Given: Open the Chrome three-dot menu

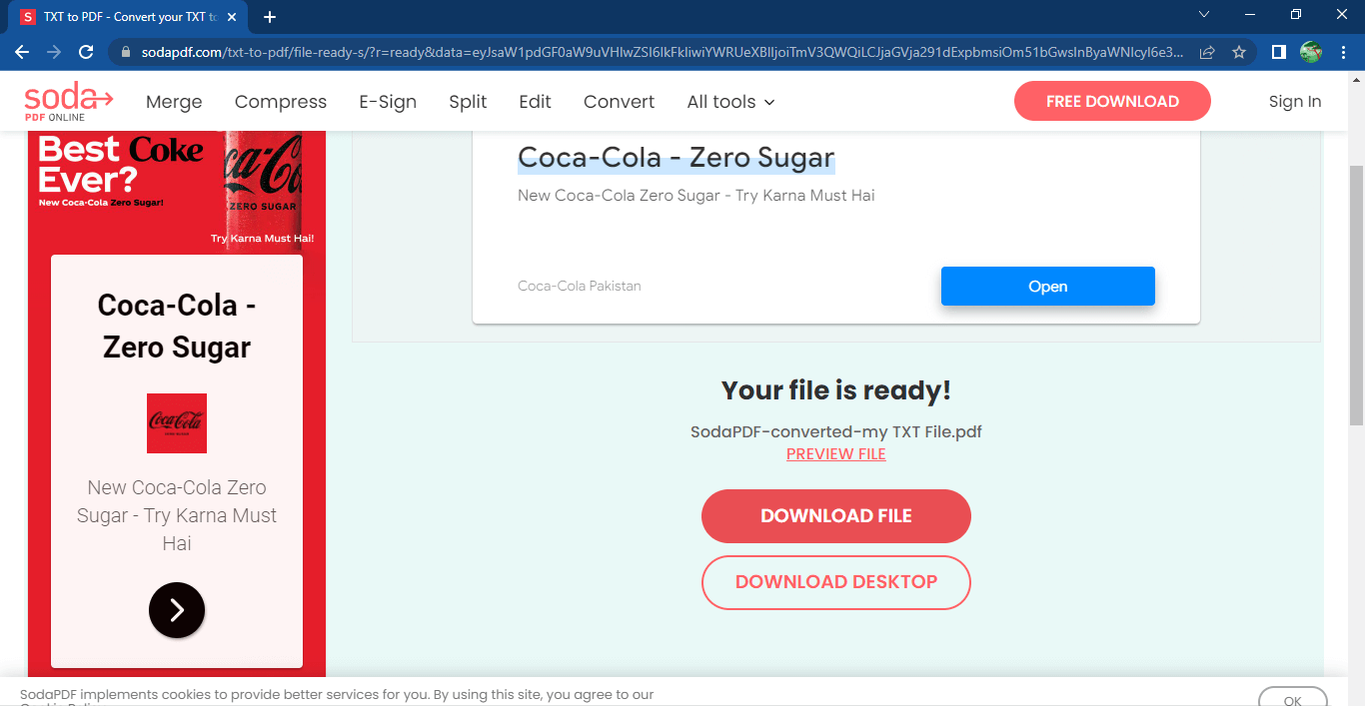Looking at the screenshot, I should pos(1343,52).
